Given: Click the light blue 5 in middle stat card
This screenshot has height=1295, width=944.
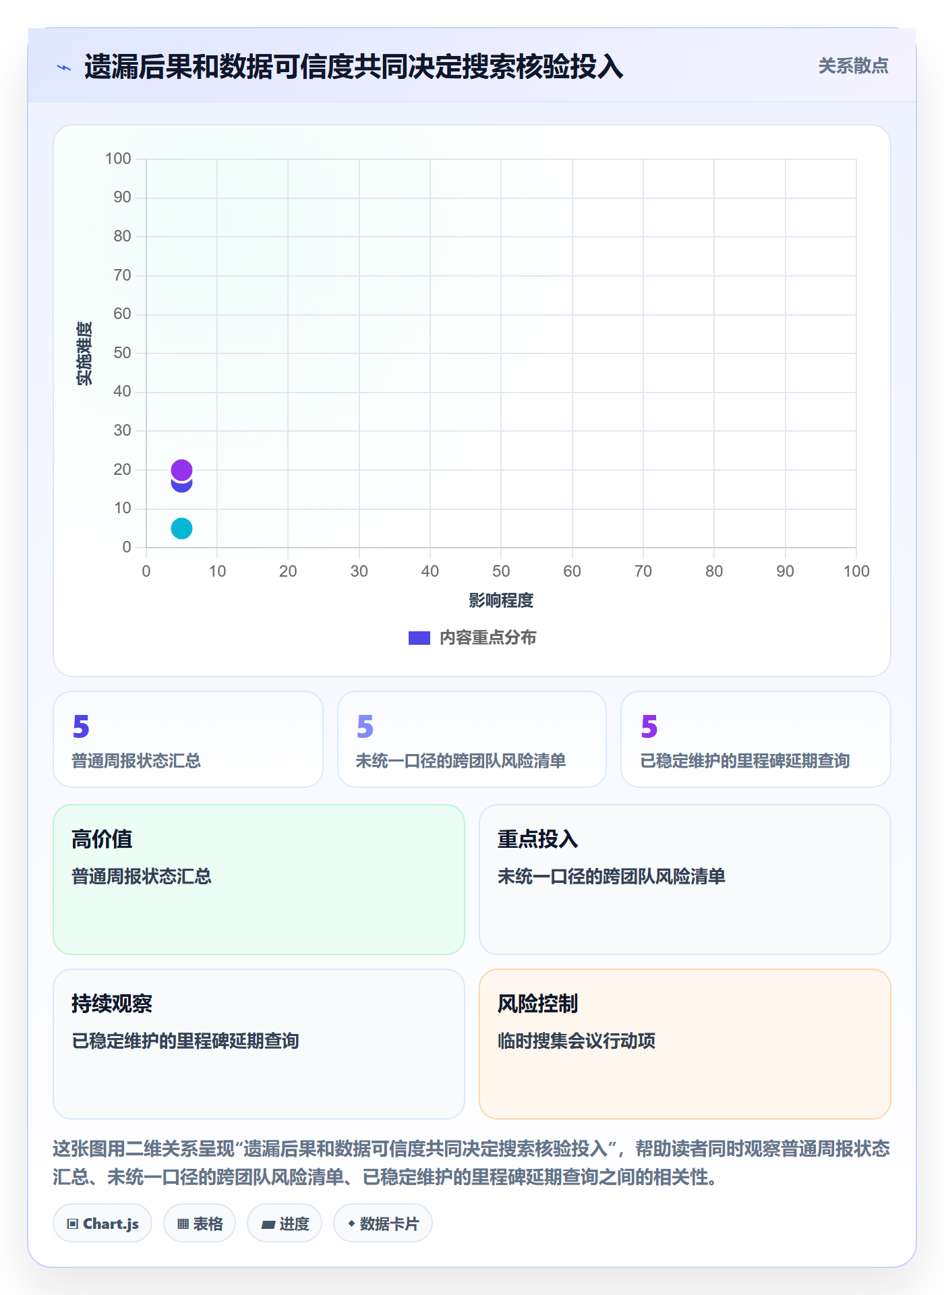Looking at the screenshot, I should tap(365, 726).
